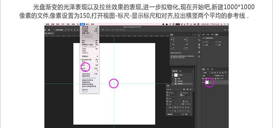
Task: Open the layer blend mode 正常 dropdown
Action: point(207,76)
